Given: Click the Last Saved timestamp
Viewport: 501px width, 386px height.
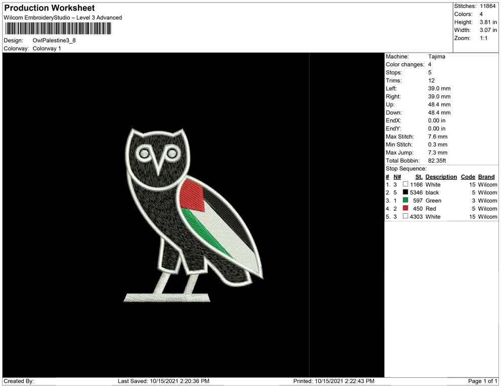Looking at the screenshot, I should point(163,381).
